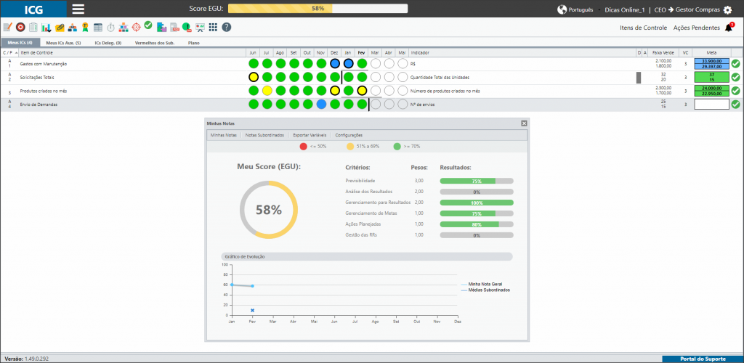
Task: Click the Score EGU progress bar
Action: coord(318,9)
